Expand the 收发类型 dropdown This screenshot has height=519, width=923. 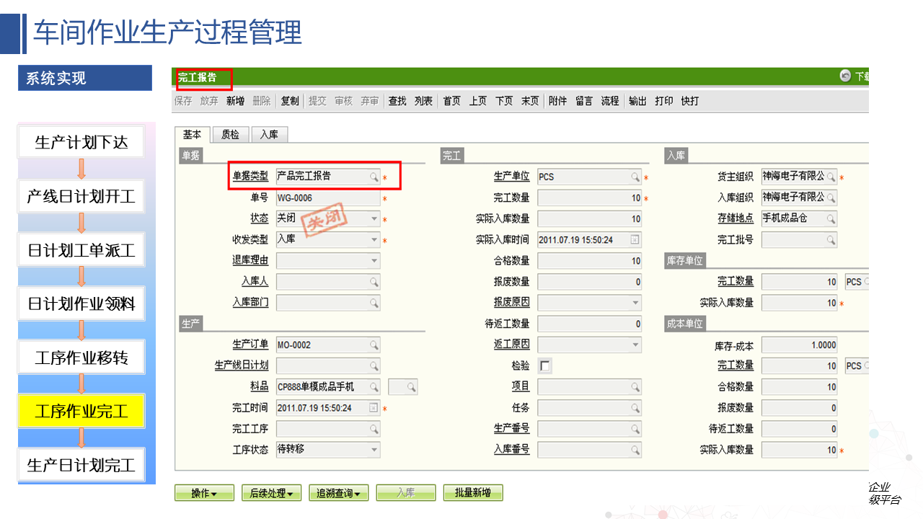374,240
